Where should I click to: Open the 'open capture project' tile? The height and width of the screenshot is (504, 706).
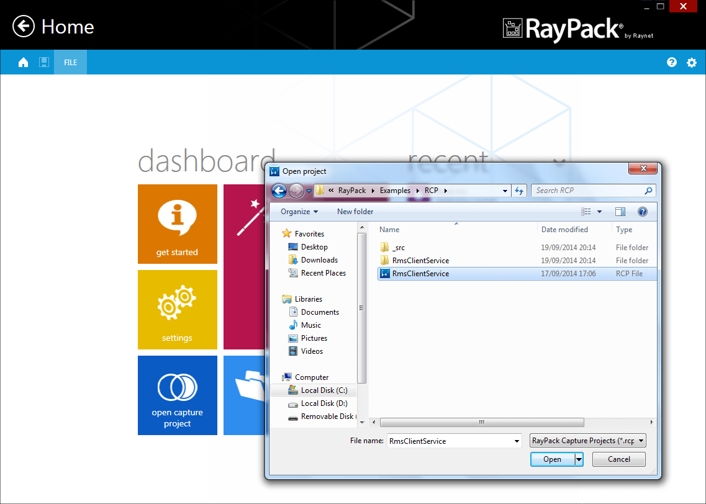[x=177, y=395]
